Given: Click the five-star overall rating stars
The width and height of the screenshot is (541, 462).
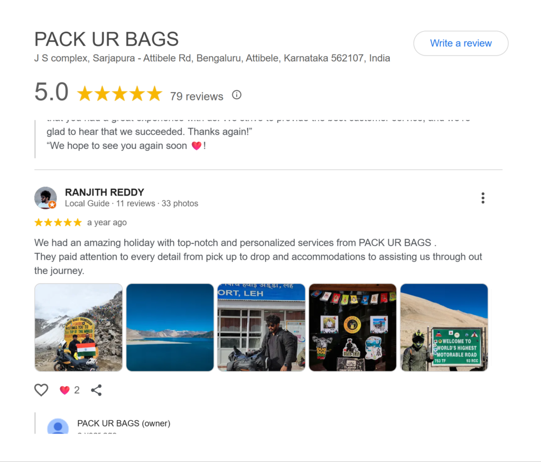Looking at the screenshot, I should click(x=119, y=94).
